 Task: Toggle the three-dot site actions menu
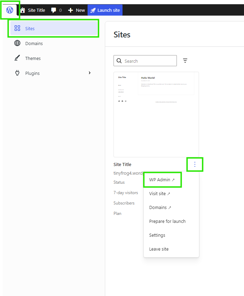coord(195,164)
